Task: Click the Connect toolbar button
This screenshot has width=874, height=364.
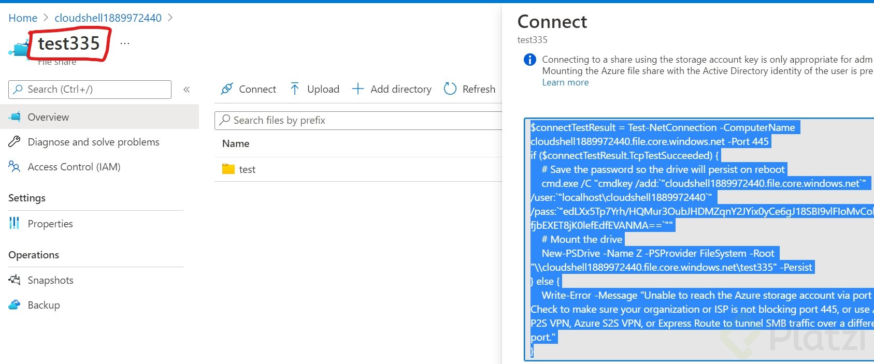Action: tap(248, 89)
